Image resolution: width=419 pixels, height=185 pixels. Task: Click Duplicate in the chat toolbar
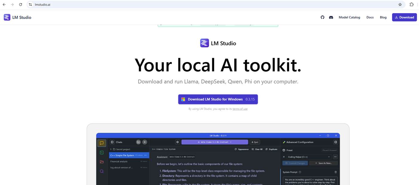271,149
